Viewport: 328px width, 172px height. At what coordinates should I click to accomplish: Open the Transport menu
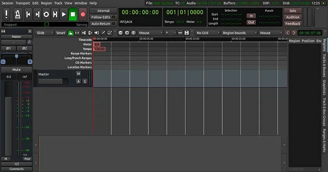pyautogui.click(x=23, y=3)
